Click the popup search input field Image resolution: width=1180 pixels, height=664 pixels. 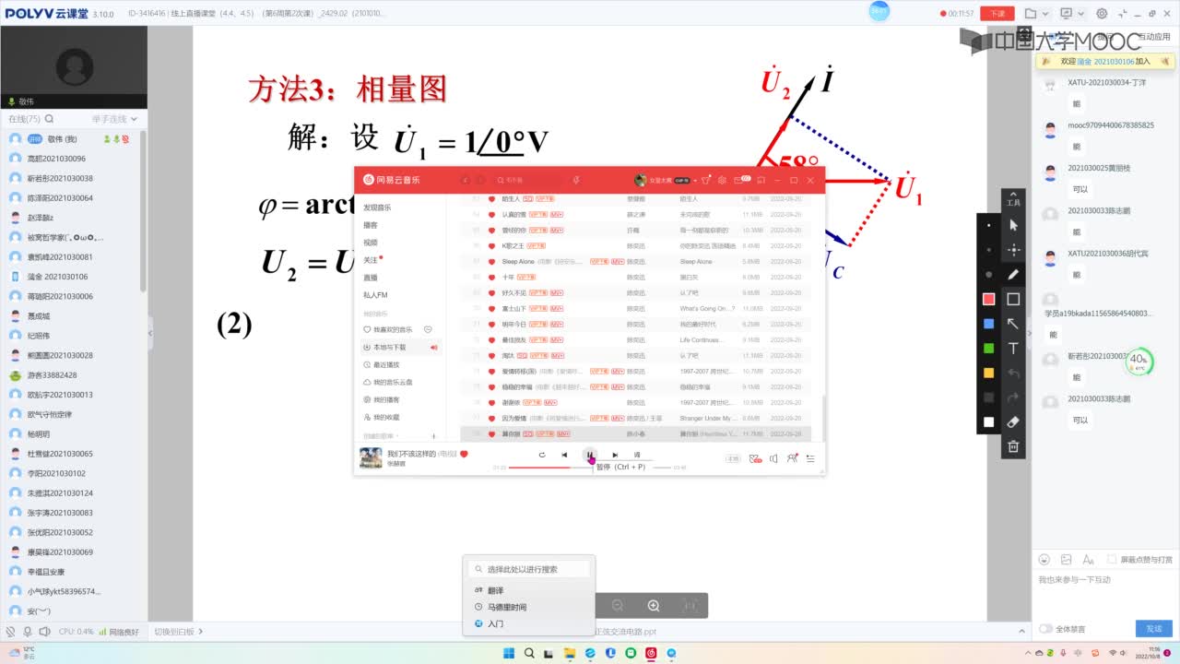pos(529,569)
